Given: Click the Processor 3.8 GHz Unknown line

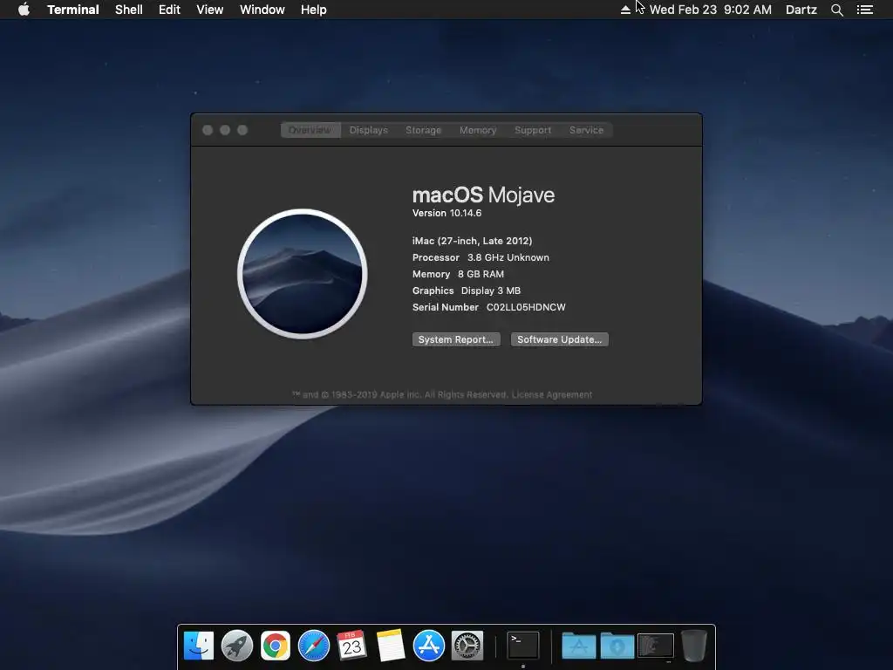Looking at the screenshot, I should coord(481,257).
